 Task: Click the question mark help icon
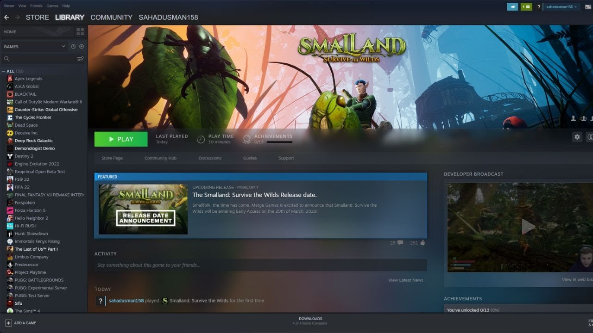pyautogui.click(x=538, y=7)
